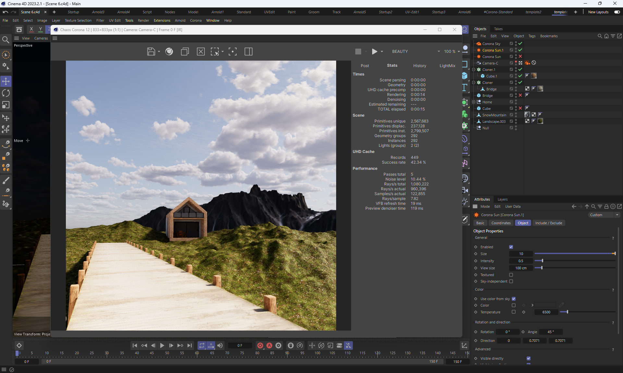Expand the Home object in hierarchy
Viewport: 623px width, 373px height.
474,102
